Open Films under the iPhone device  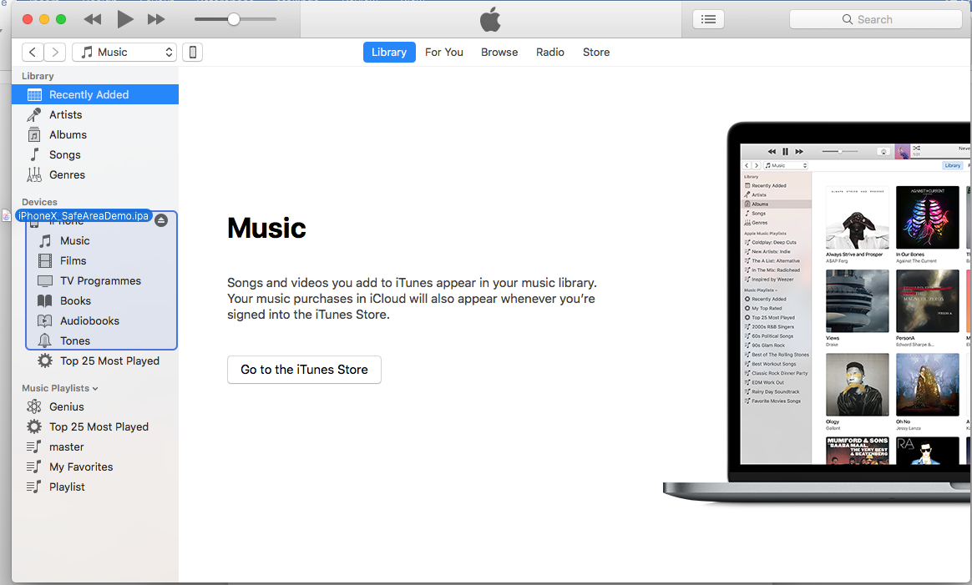click(x=101, y=261)
